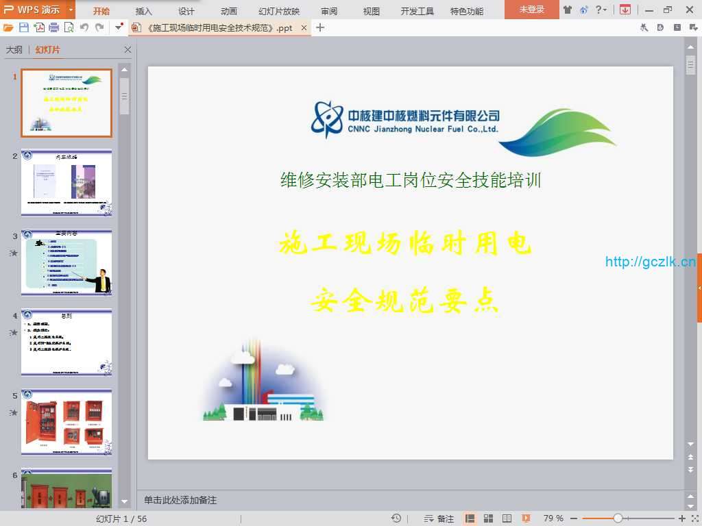The image size is (702, 526).
Task: Click the Undo arrow icon
Action: [84, 27]
